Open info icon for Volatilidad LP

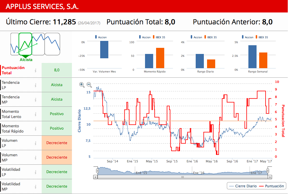click(x=36, y=172)
